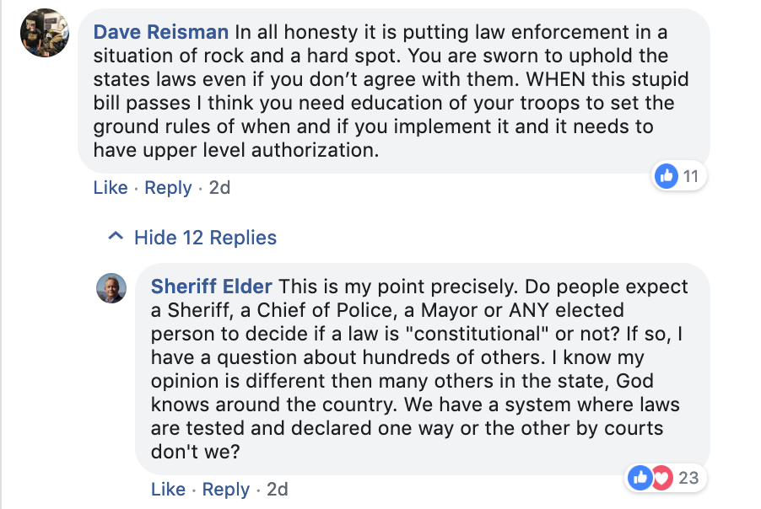
Task: Open the Dave Reisman name link
Action: pyautogui.click(x=160, y=32)
